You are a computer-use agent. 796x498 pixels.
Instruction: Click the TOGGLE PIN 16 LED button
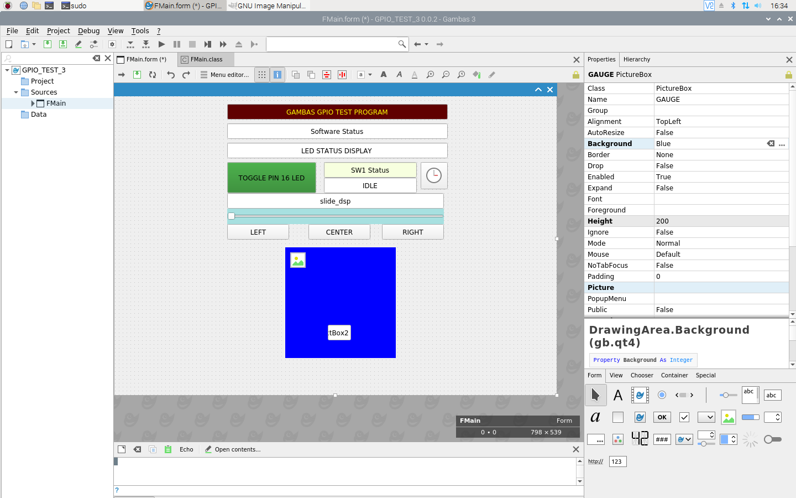pos(271,178)
